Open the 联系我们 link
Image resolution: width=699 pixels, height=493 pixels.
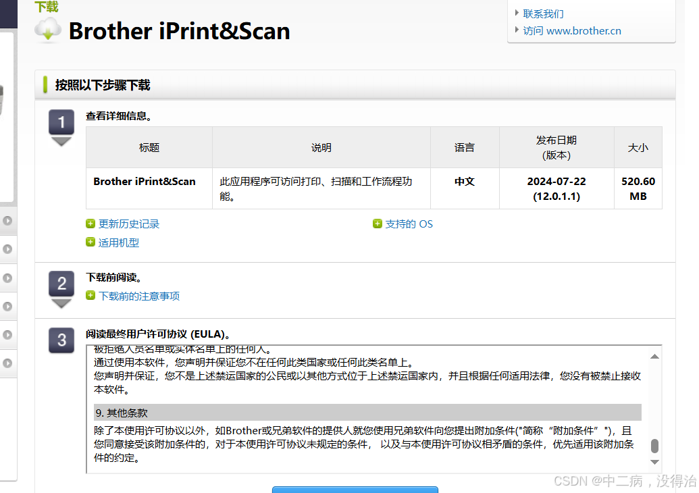point(543,14)
